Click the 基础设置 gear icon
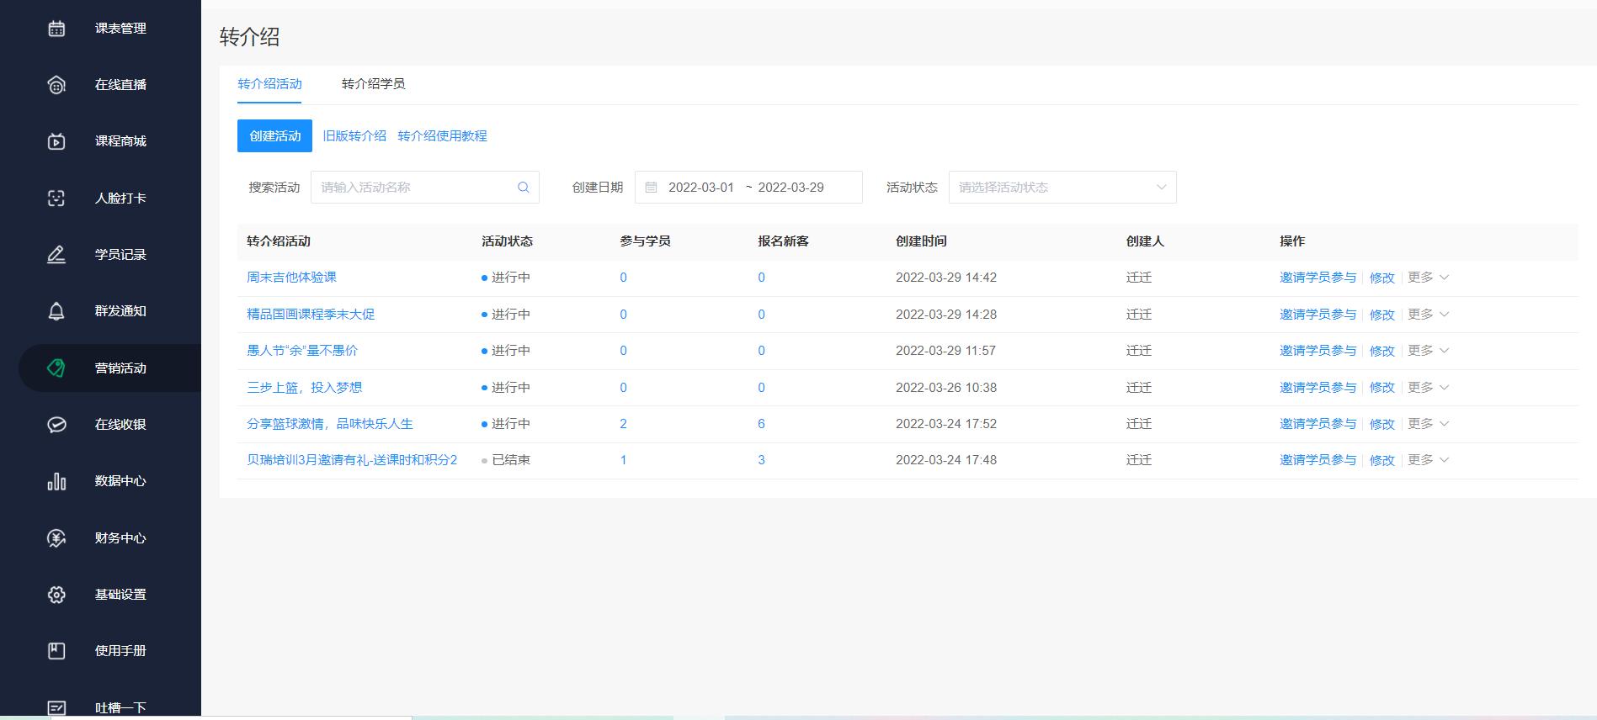1597x720 pixels. (x=56, y=595)
